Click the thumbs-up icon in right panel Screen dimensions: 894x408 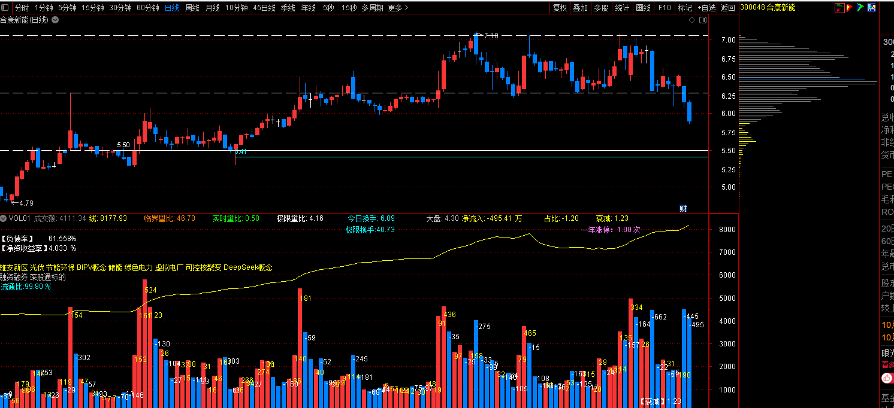(x=887, y=378)
